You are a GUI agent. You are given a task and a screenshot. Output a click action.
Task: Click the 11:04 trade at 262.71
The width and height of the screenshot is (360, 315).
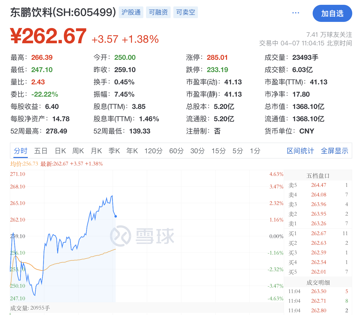(318, 301)
